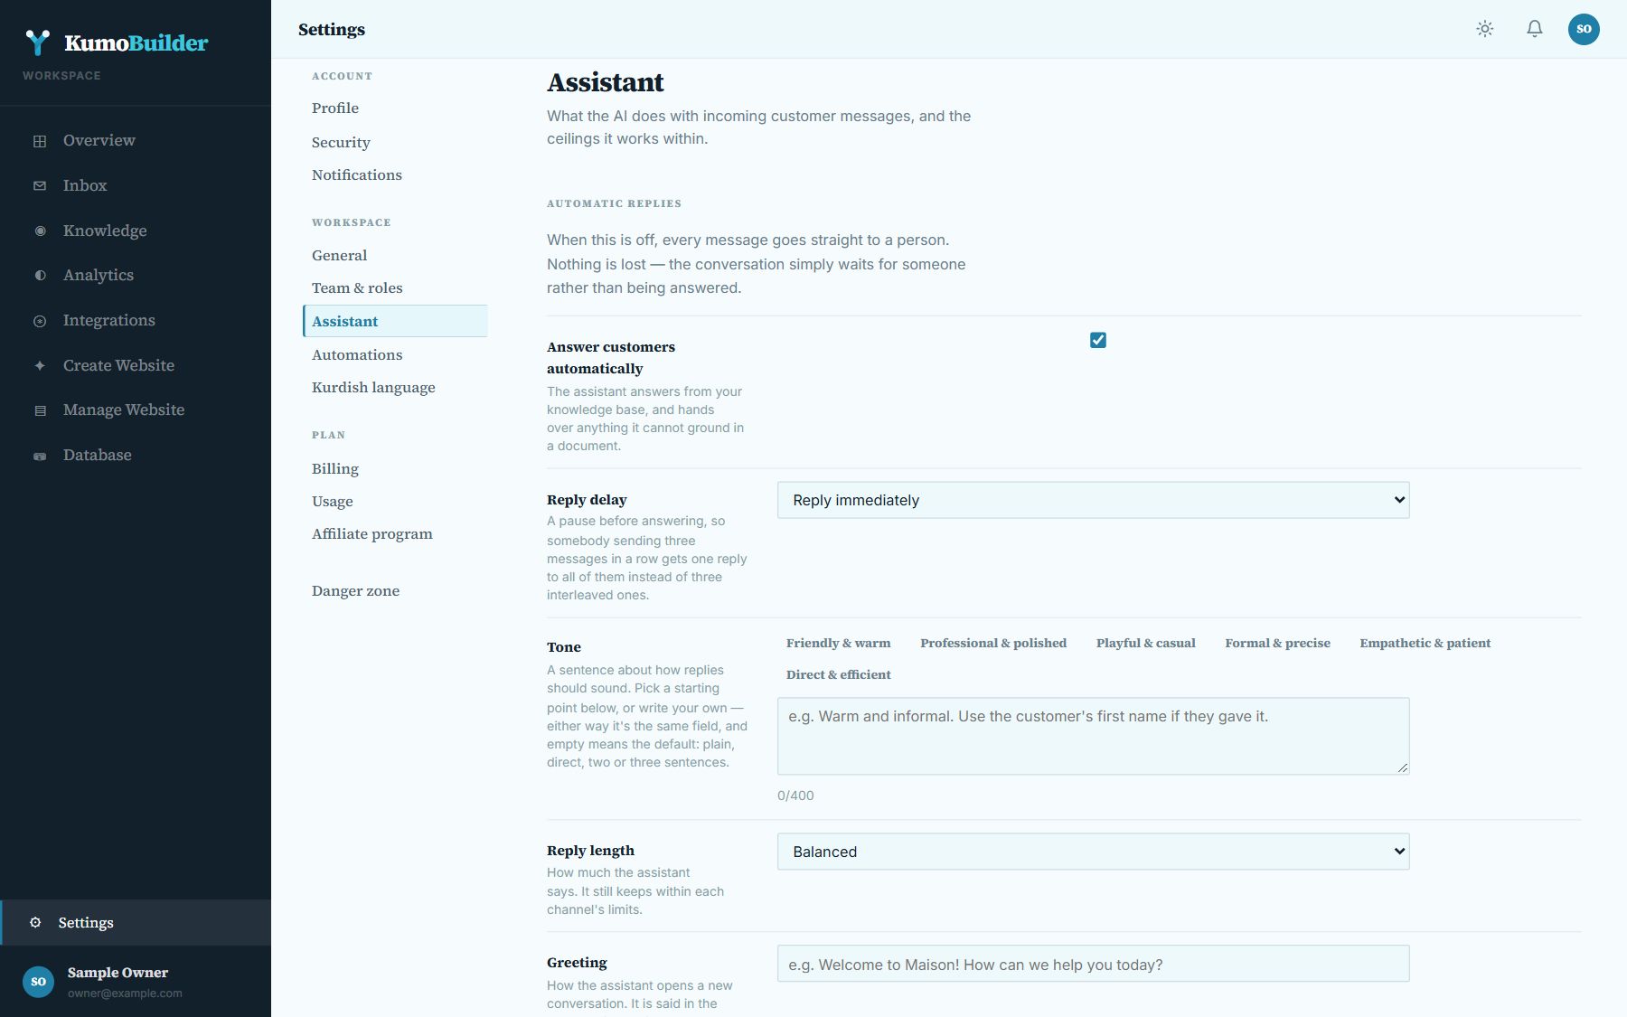
Task: Click the Settings gear icon
Action: (35, 923)
